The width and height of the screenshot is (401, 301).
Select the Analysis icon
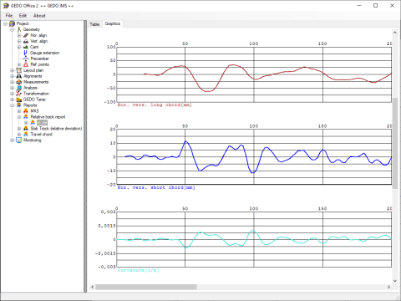[19, 88]
